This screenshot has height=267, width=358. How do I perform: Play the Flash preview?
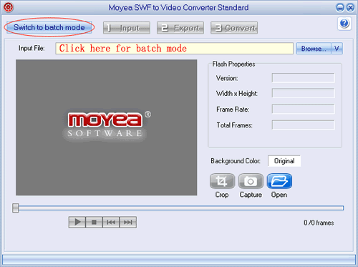77,222
